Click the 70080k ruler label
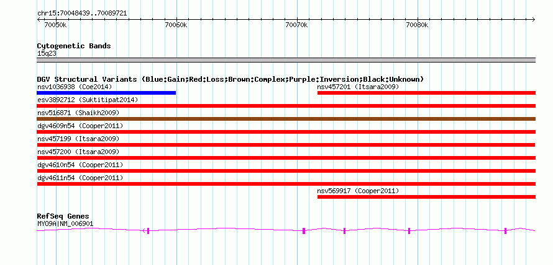Image resolution: width=553 pixels, height=265 pixels. coord(417,25)
